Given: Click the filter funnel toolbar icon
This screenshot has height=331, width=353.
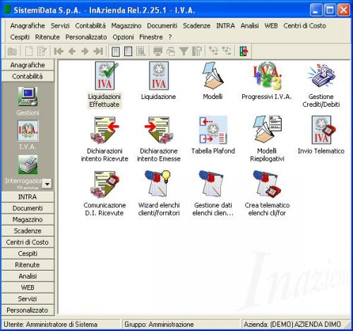Looking at the screenshot, I should (184, 51).
